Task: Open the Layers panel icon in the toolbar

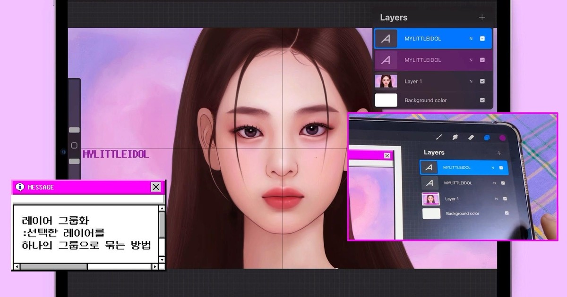Action: tap(487, 138)
